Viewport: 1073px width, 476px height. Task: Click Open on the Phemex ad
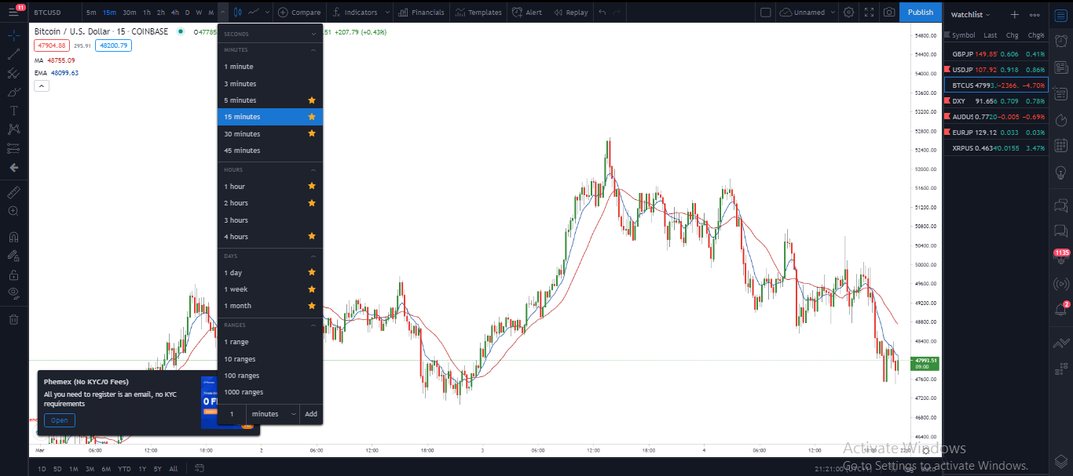pos(60,420)
